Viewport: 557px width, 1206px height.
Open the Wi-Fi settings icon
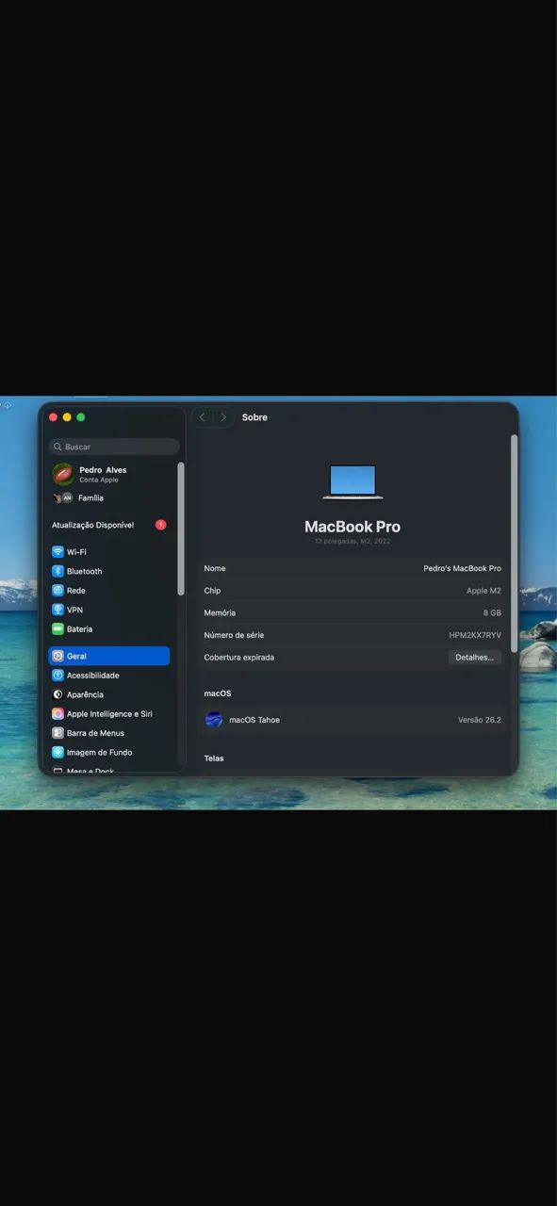57,552
